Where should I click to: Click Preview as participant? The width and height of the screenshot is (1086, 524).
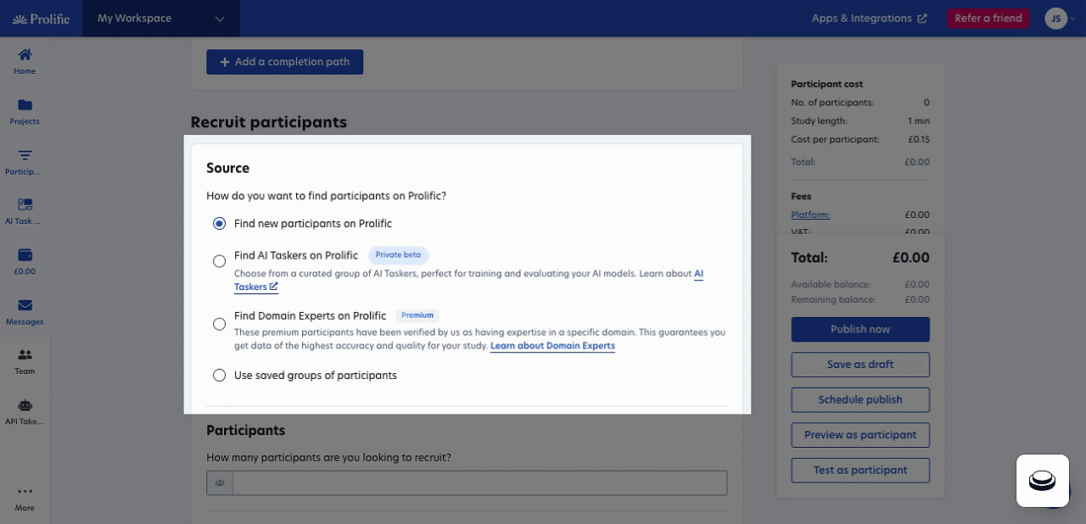point(860,435)
